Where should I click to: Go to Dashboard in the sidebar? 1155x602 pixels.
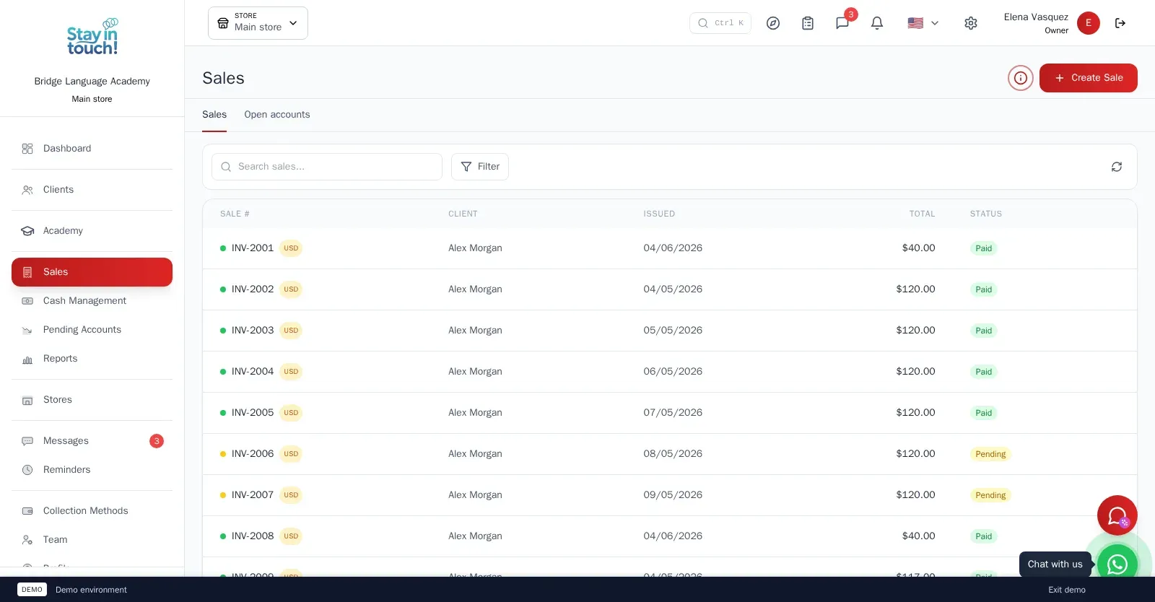pos(92,149)
